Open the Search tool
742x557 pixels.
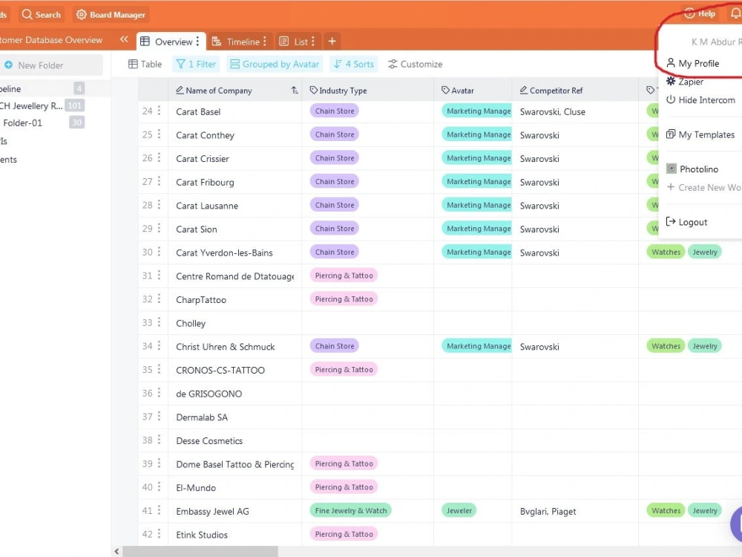click(41, 15)
